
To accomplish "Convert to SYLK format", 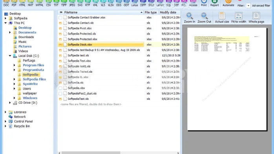I will tap(151, 3).
